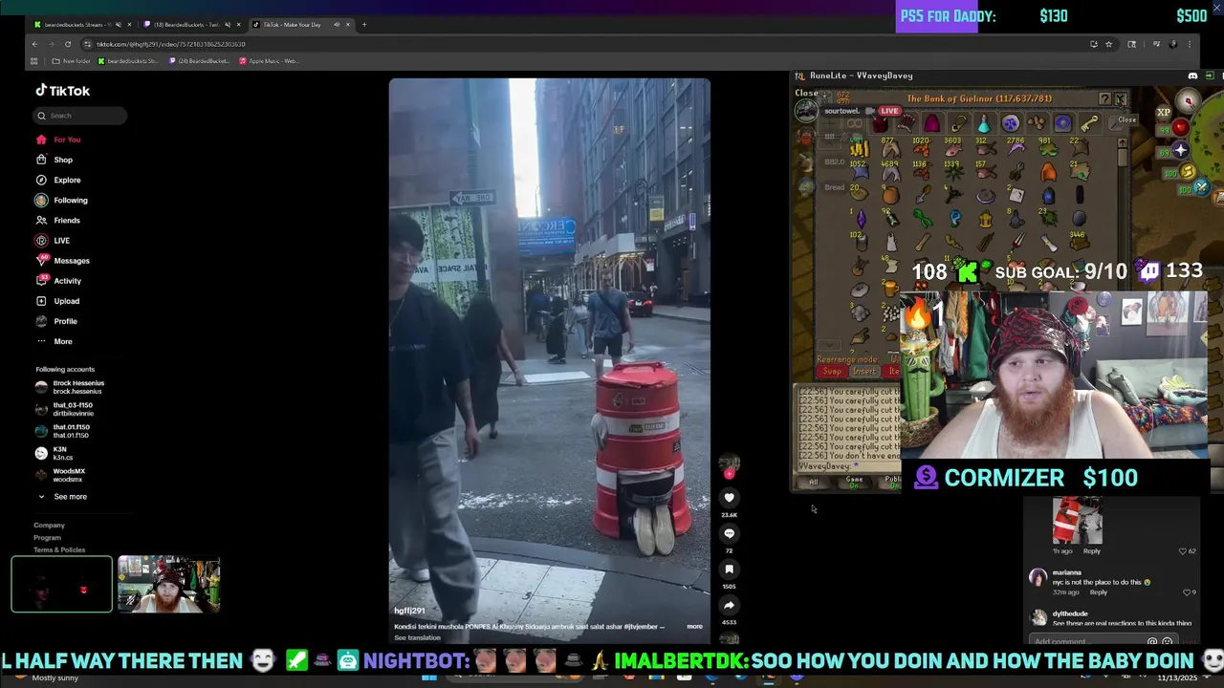Open the potion bank tab in RuneLite
This screenshot has height=688, width=1224.
coord(984,123)
